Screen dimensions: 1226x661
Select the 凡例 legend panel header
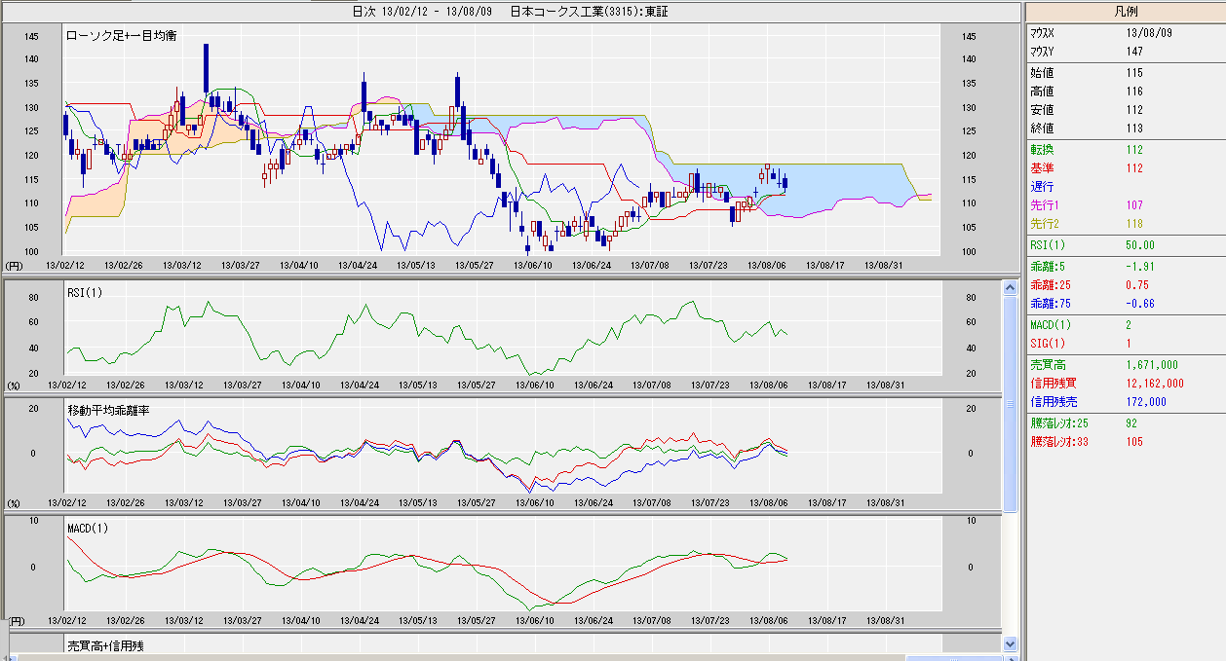(x=1124, y=11)
